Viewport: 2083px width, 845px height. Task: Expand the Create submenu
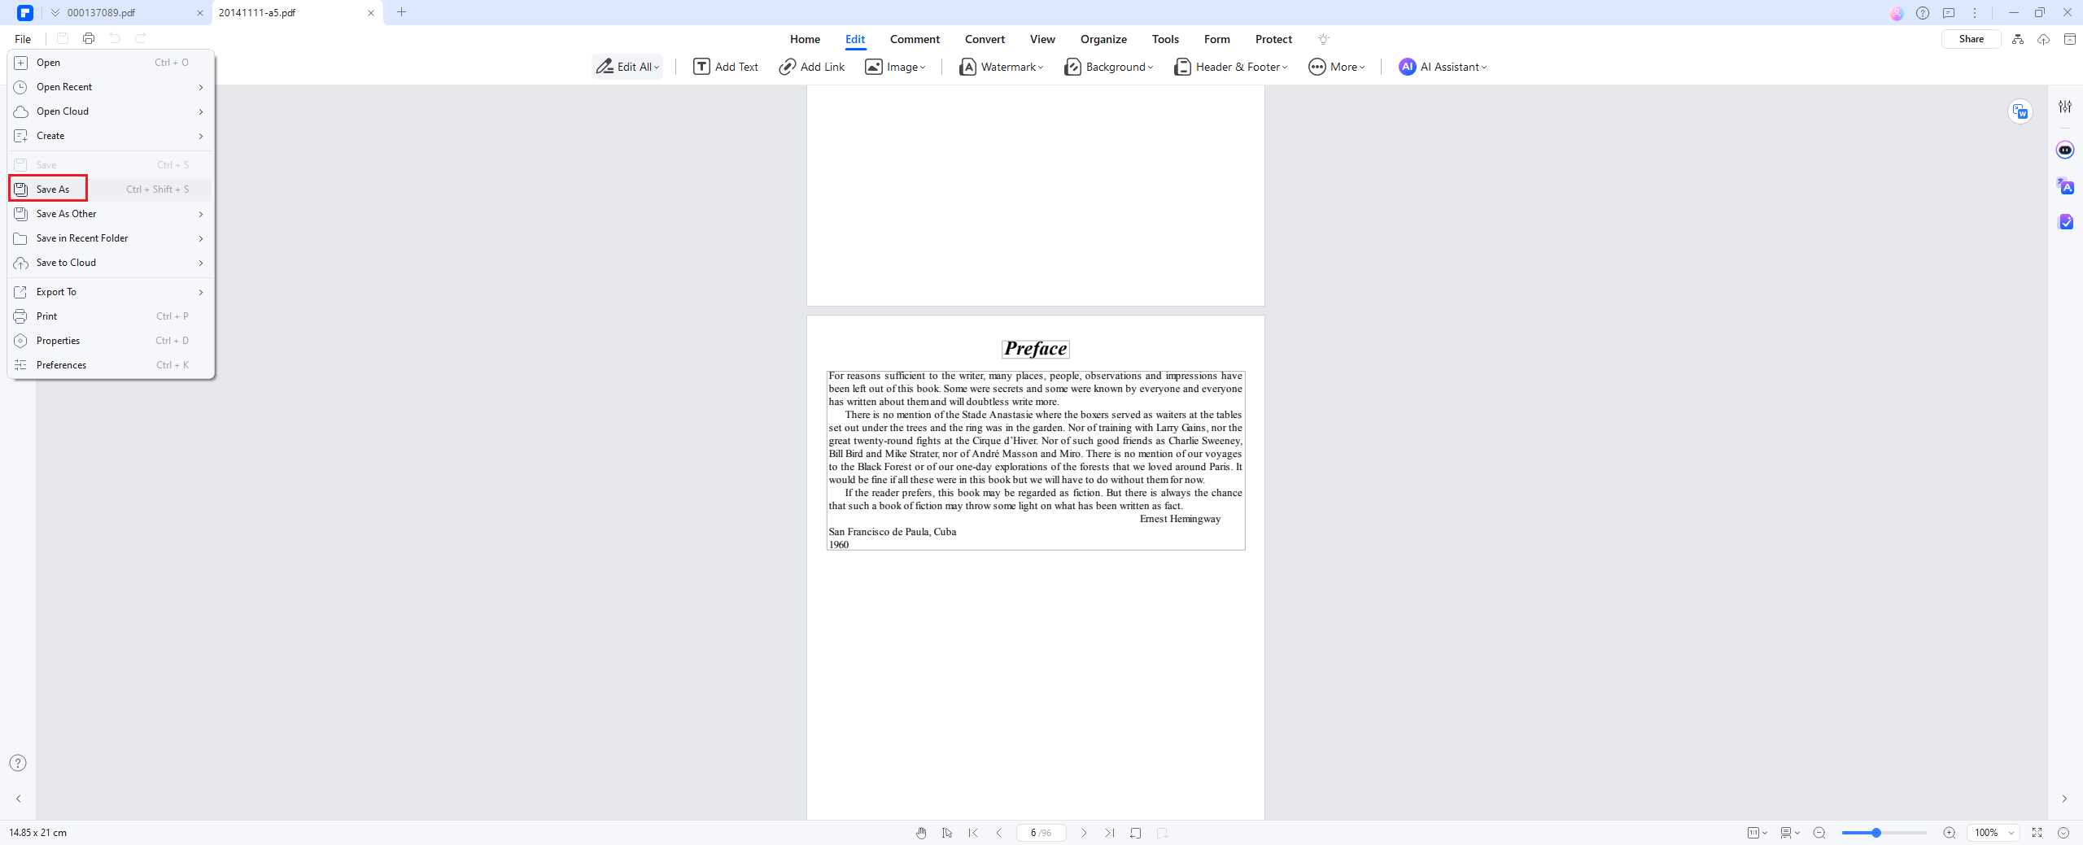pos(110,136)
